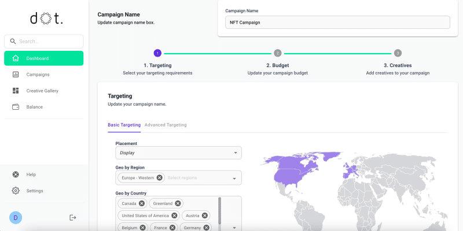Screen dimensions: 463x231
Task: Remove the Europe - Western region chip
Action: 160,178
